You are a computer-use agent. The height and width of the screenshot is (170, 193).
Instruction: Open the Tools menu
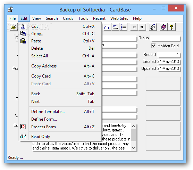click(83, 18)
